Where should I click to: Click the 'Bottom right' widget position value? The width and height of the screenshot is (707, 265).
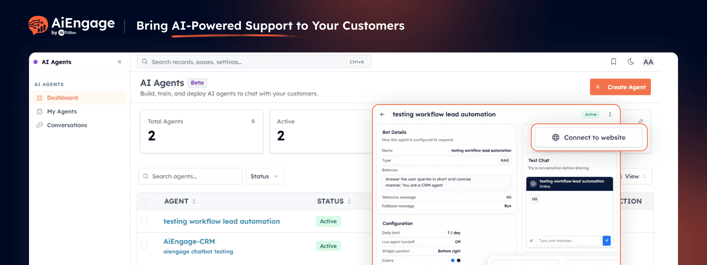click(449, 251)
